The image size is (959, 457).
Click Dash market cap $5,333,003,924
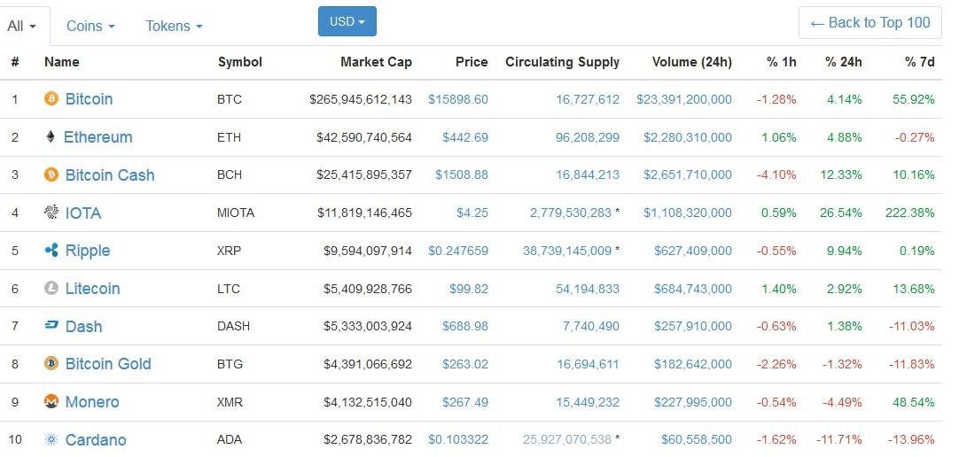point(368,326)
